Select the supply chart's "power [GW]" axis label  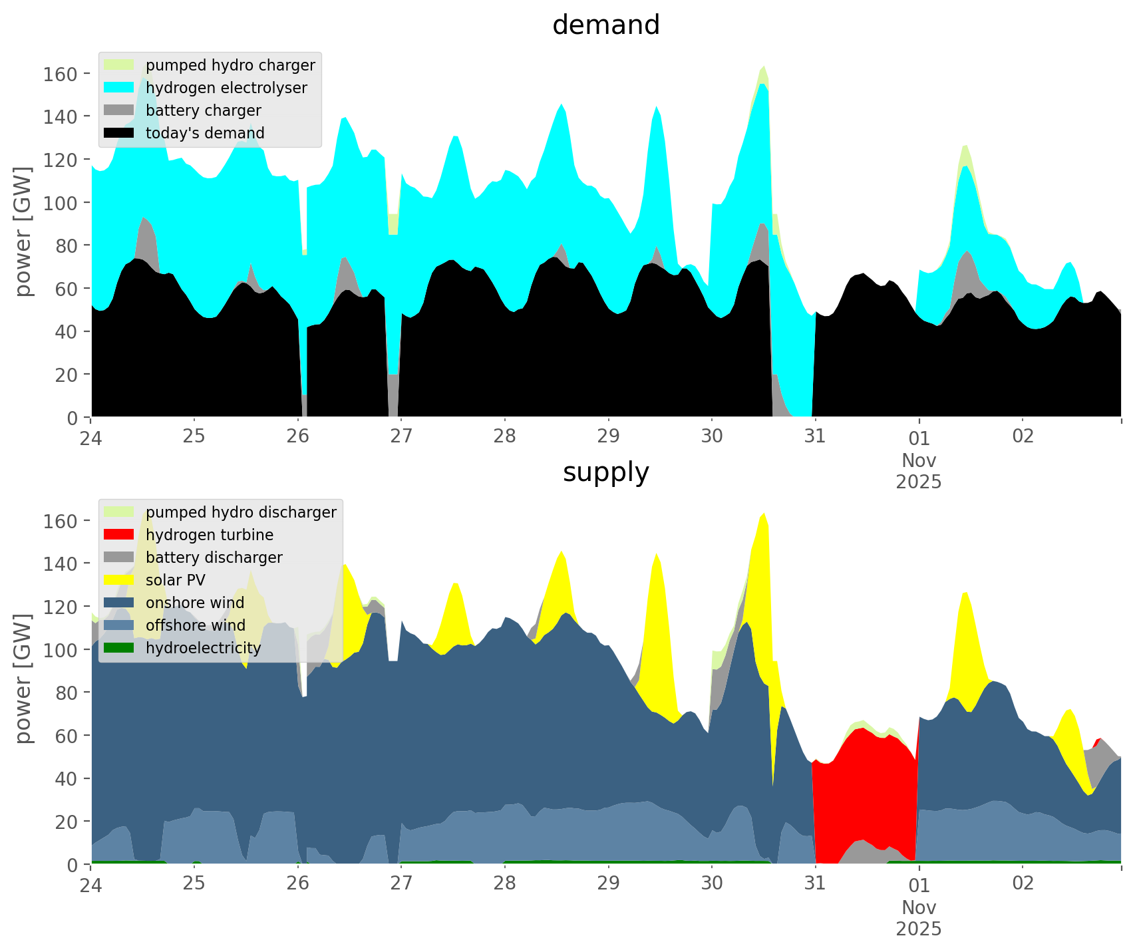tap(23, 679)
